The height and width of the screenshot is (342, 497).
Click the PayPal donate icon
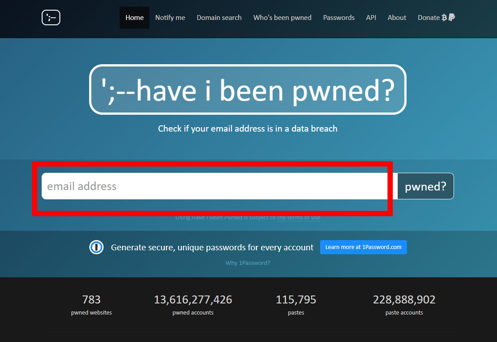pyautogui.click(x=452, y=17)
